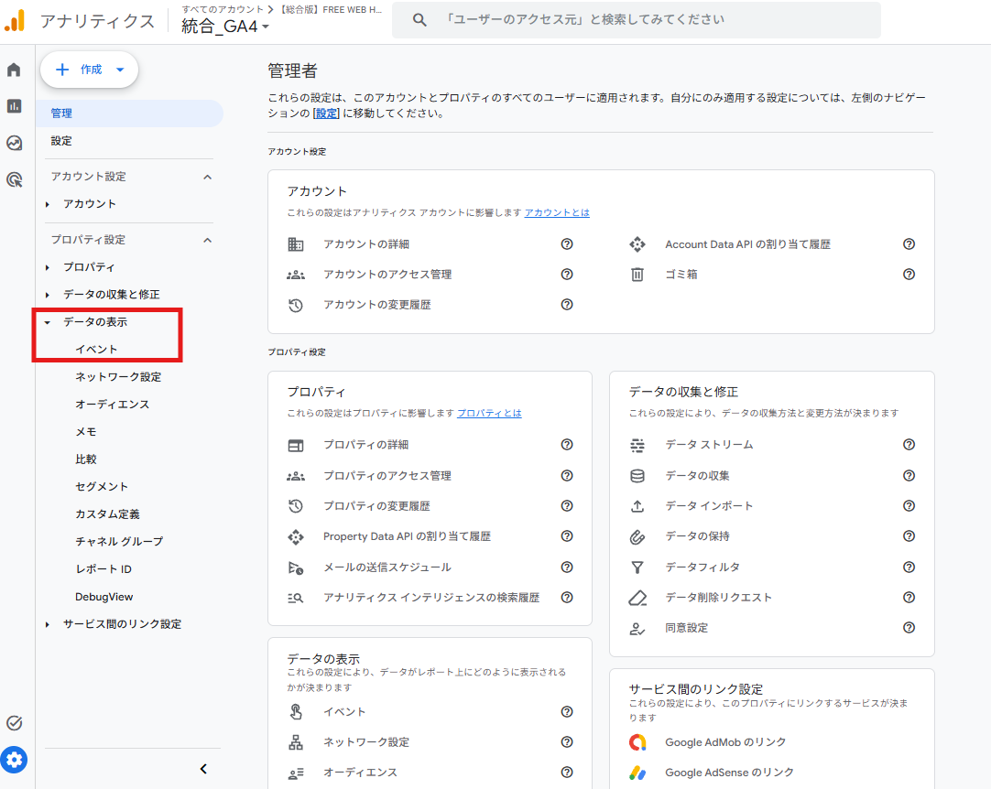Screen dimensions: 991x789
Task: Click the search magnifier icon
Action: tap(419, 19)
